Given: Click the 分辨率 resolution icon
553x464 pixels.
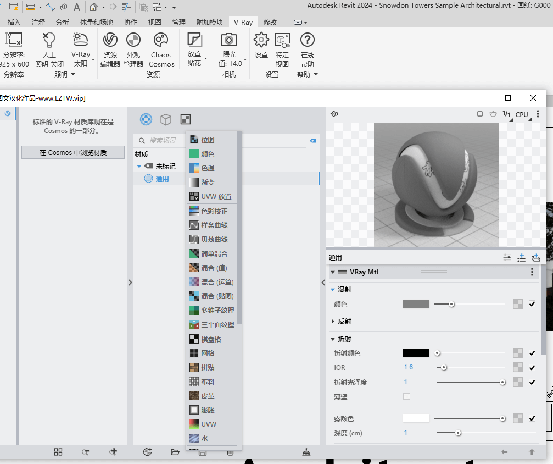Looking at the screenshot, I should pos(14,40).
